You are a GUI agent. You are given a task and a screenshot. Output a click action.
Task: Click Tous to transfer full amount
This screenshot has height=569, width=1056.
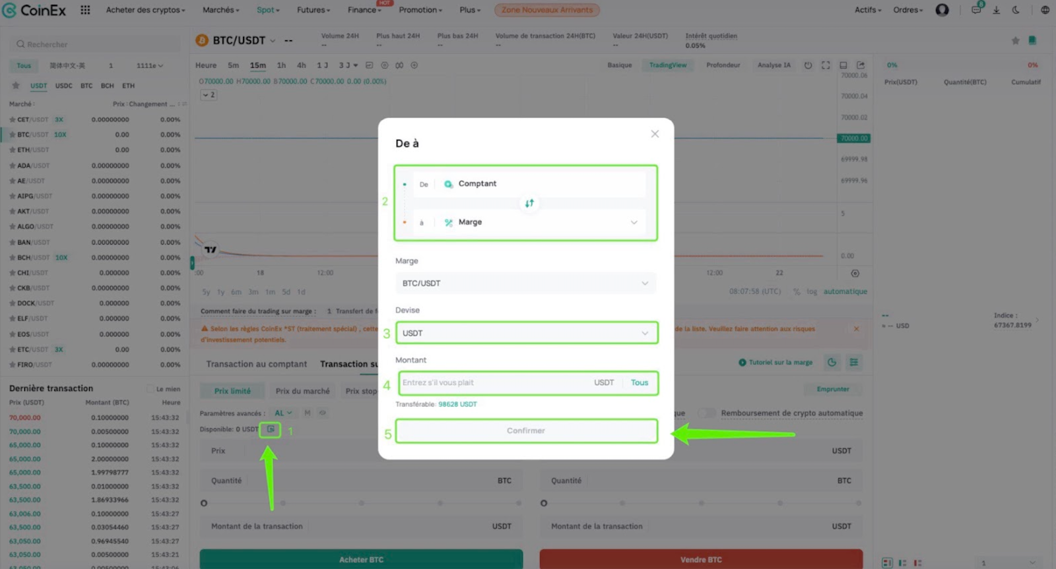pos(640,382)
